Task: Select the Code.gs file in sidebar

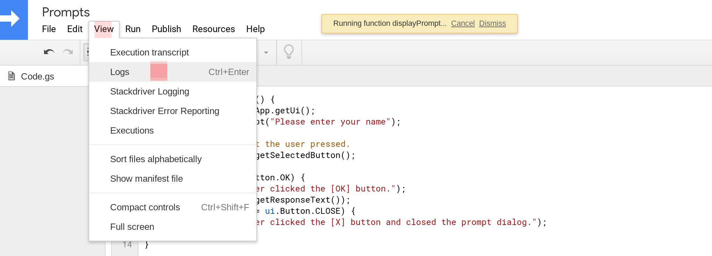Action: coord(44,76)
